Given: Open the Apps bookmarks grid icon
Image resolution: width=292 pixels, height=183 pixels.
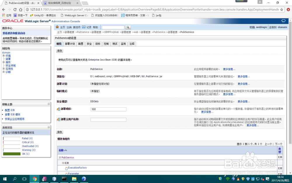Looking at the screenshot, I should click(3, 15).
